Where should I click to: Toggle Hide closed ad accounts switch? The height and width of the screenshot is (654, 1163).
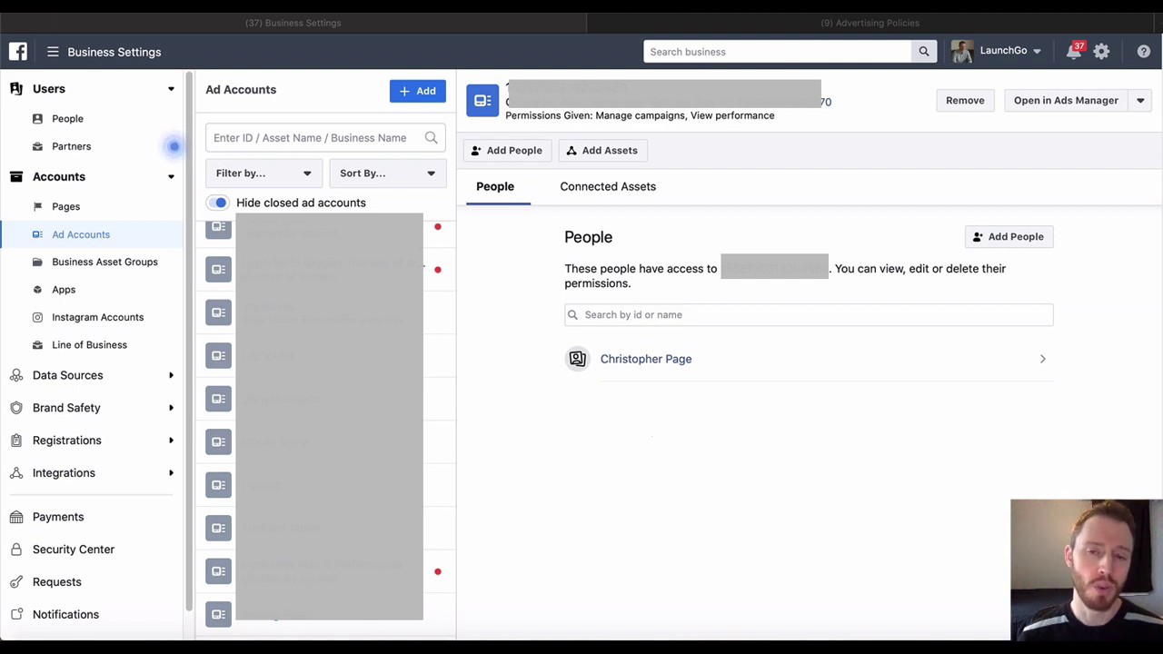click(x=218, y=203)
